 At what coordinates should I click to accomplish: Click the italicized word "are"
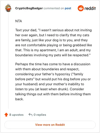18,40
